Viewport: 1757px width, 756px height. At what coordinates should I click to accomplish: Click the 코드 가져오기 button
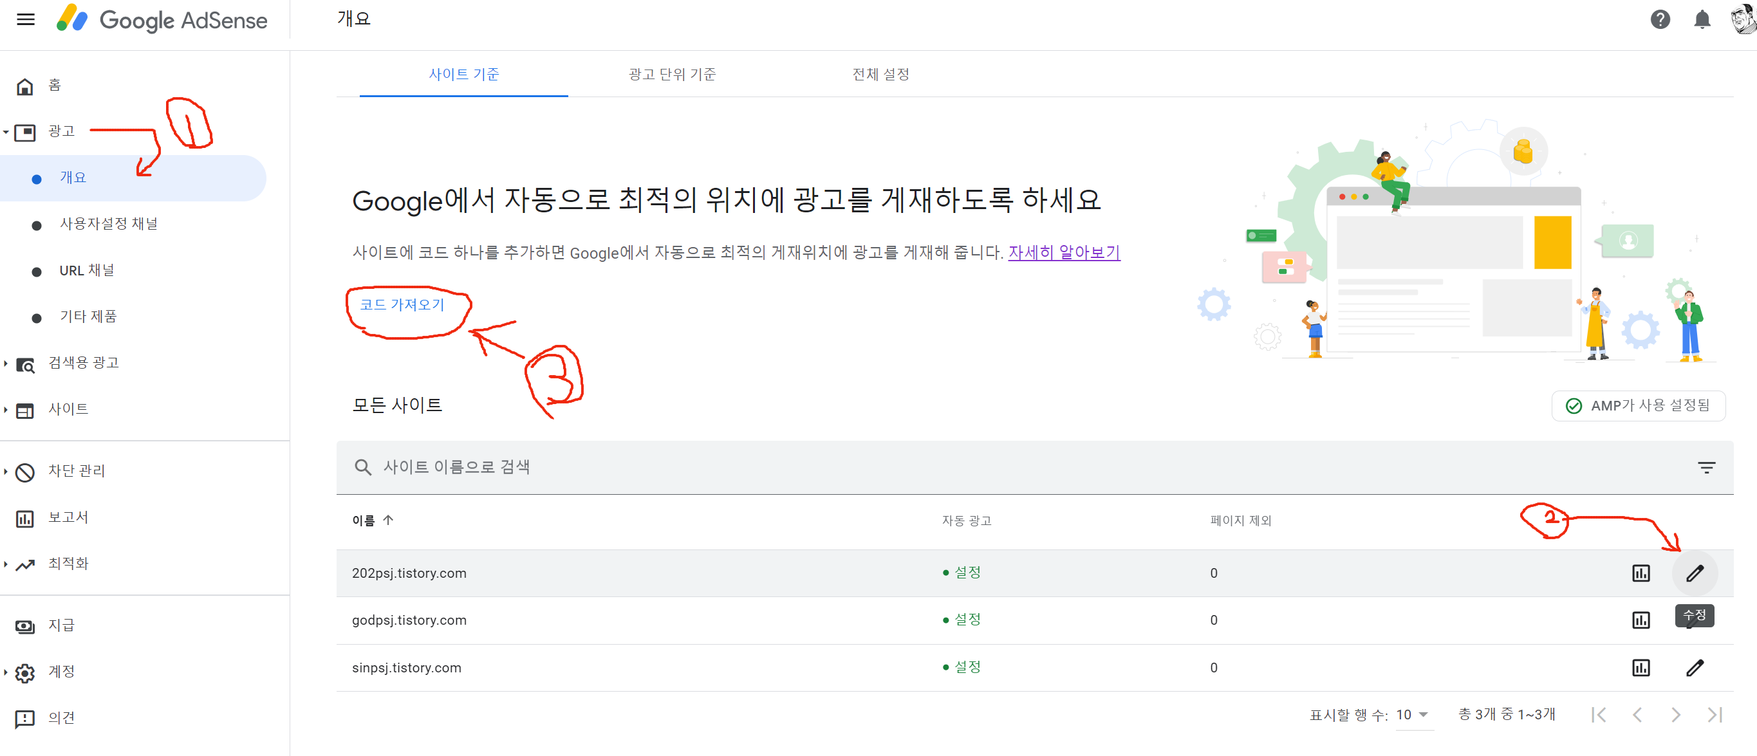point(402,305)
